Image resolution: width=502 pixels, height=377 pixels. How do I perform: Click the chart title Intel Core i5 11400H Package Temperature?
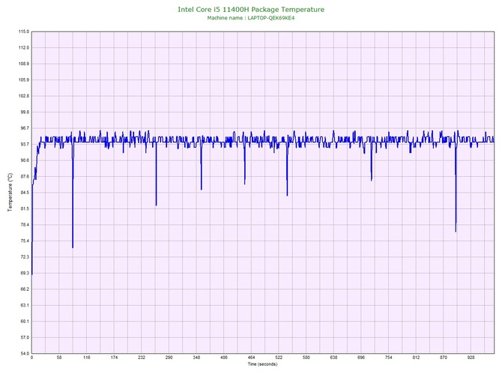[x=251, y=9]
